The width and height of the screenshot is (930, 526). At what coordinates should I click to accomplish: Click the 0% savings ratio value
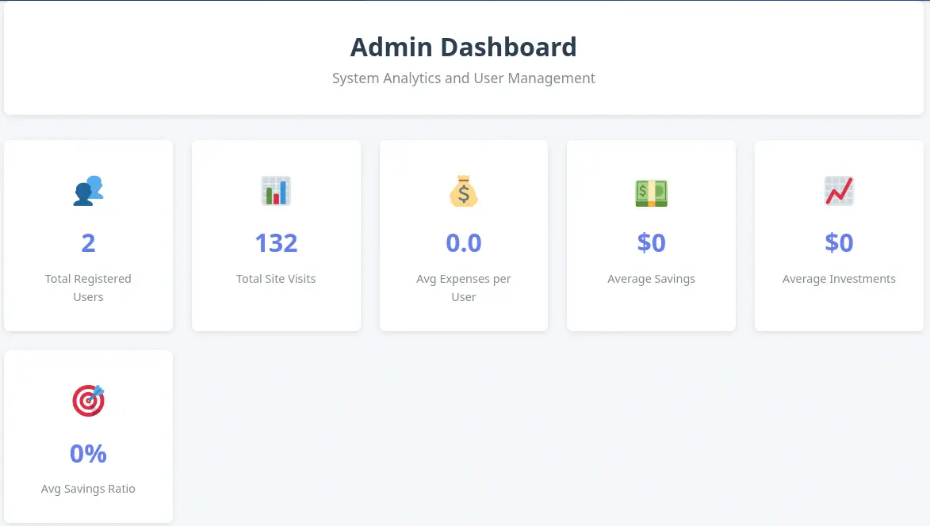pyautogui.click(x=88, y=453)
